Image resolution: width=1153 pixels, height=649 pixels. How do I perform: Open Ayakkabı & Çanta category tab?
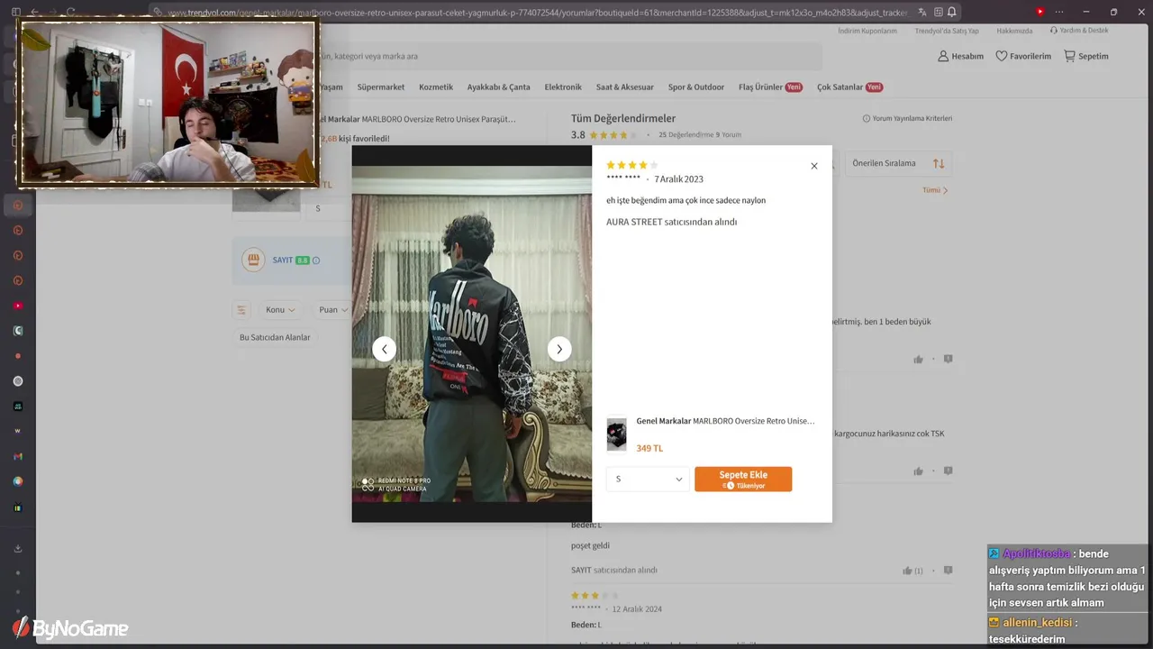pyautogui.click(x=498, y=87)
